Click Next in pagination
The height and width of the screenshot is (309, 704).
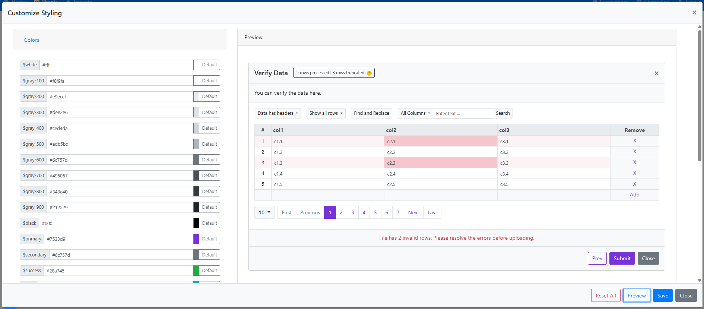click(413, 212)
